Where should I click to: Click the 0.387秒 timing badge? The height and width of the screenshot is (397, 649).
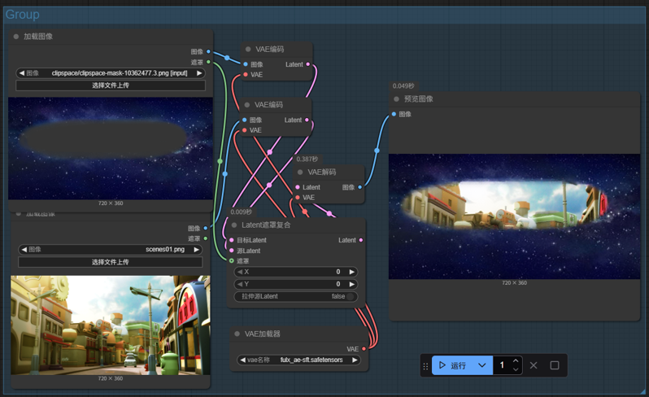point(307,159)
